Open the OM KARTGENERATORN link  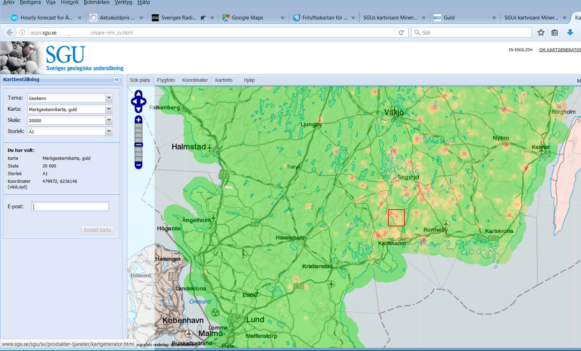click(560, 50)
